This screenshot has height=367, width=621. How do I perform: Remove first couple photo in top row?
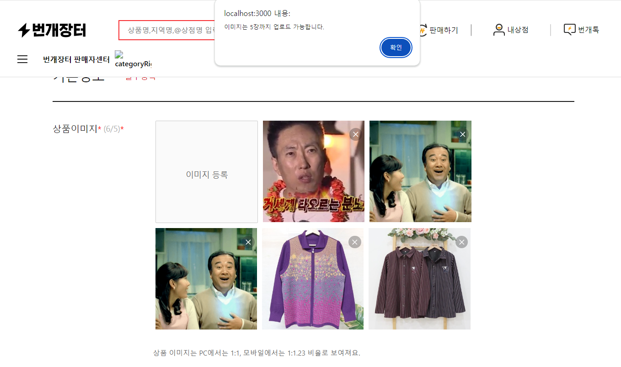pos(462,134)
